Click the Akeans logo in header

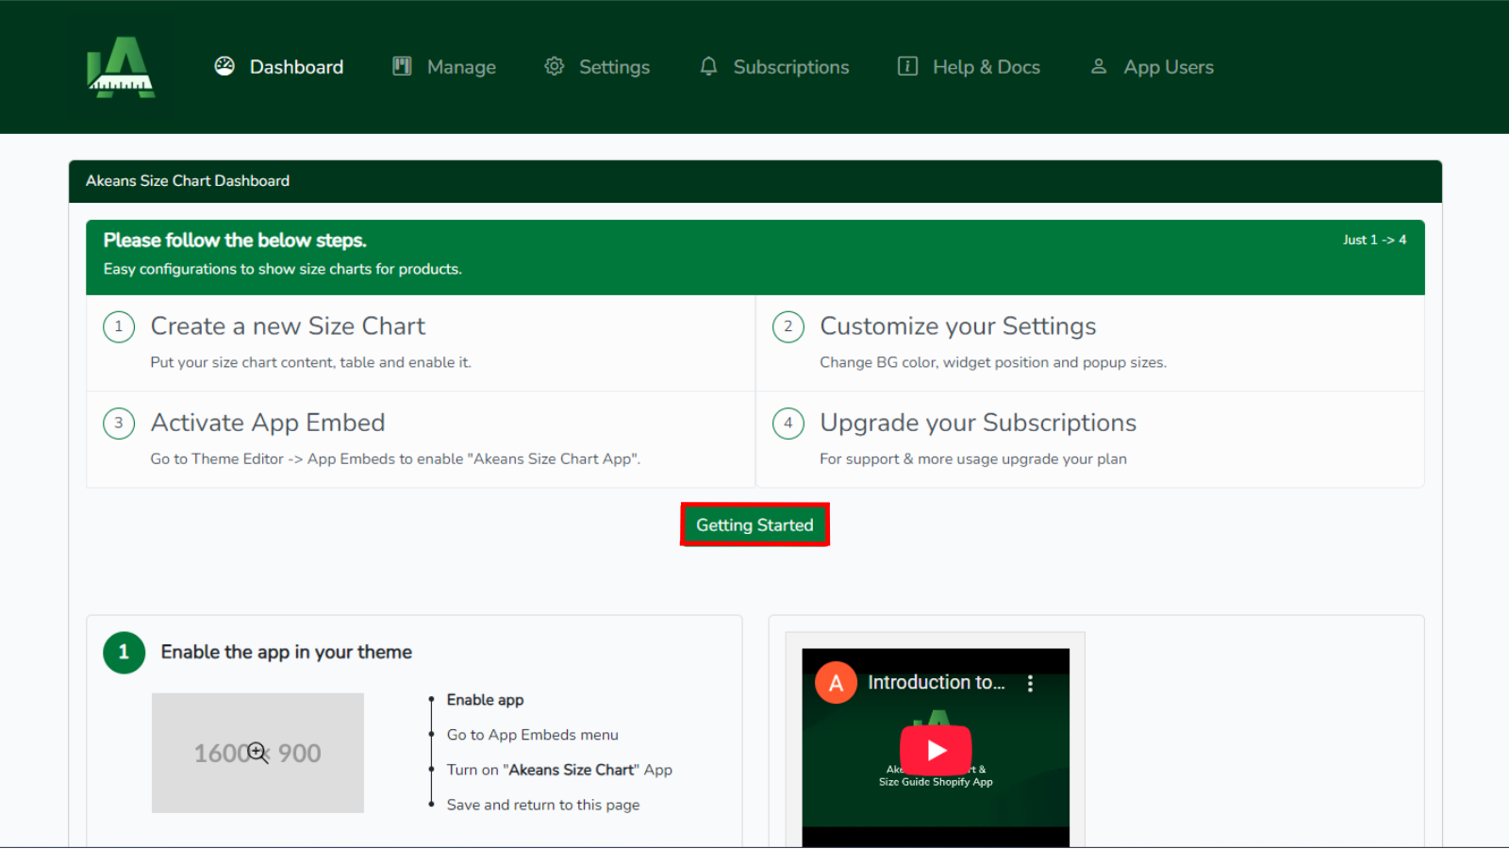click(121, 67)
